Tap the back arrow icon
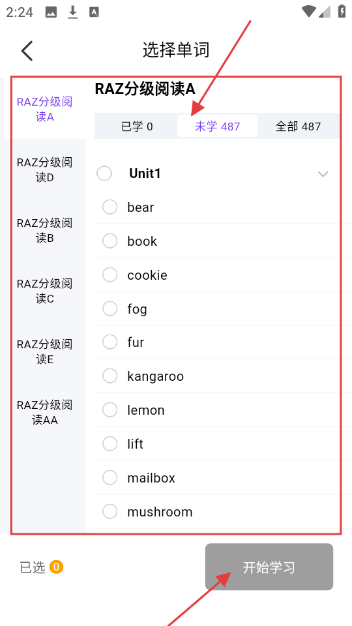This screenshot has height=626, width=352. 27,51
